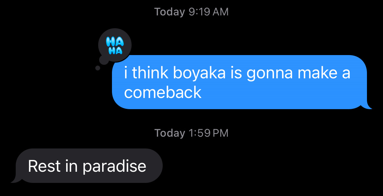Click the medium circle of the tapback tail
Viewport: 383px width, 196px height.
[x=104, y=60]
